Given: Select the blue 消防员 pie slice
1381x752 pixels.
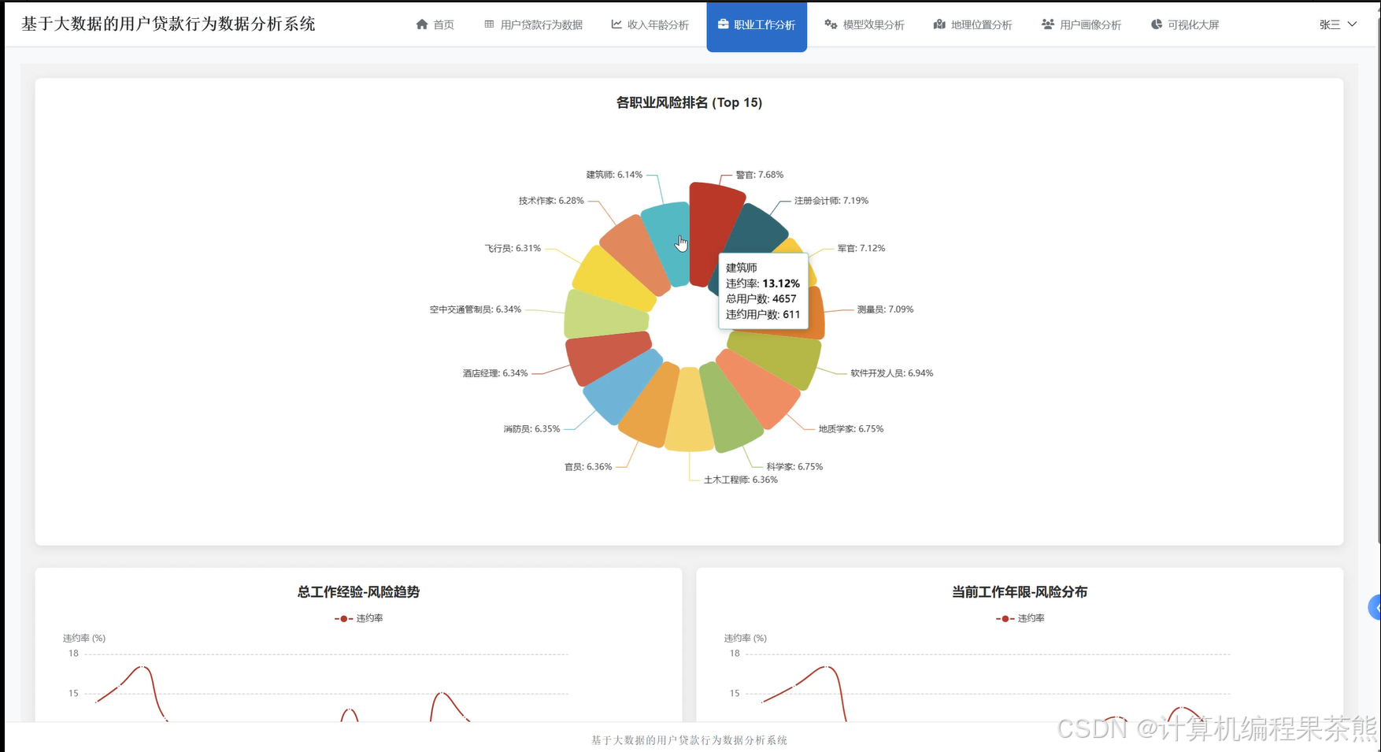Looking at the screenshot, I should 622,387.
